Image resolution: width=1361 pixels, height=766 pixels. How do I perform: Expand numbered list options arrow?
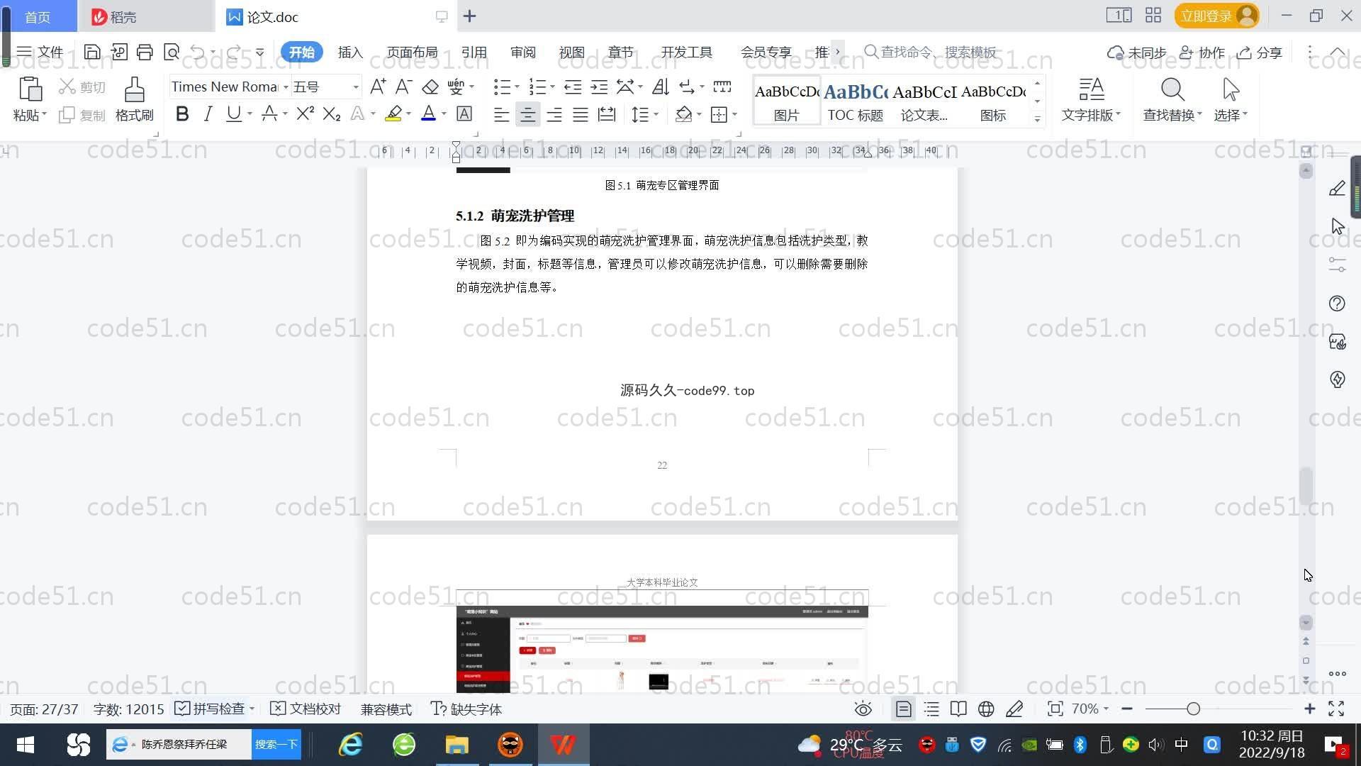(x=552, y=87)
